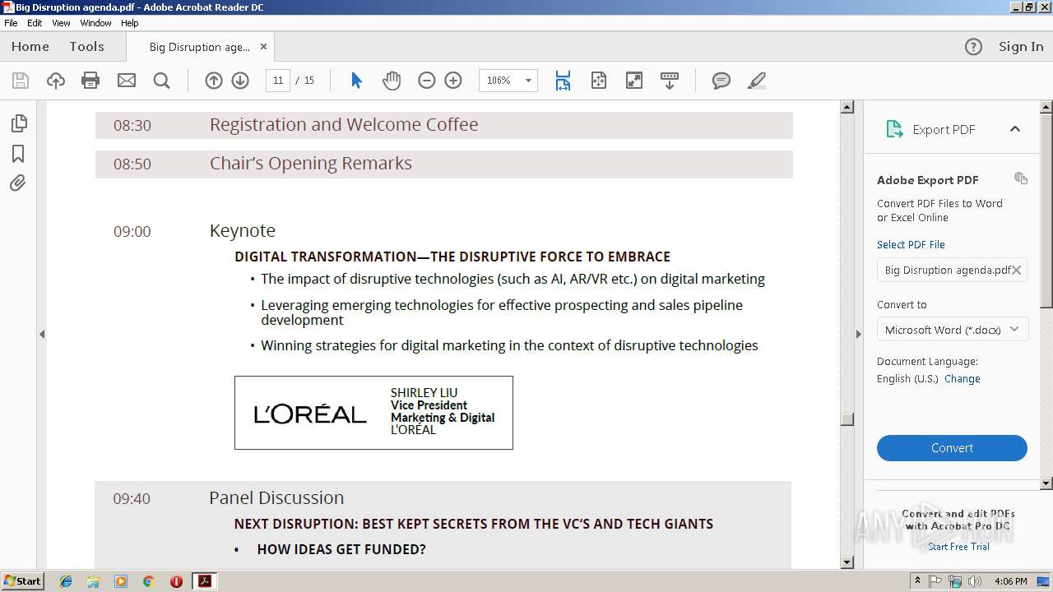Collapse the right tools pane arrow
The width and height of the screenshot is (1053, 592).
(859, 334)
